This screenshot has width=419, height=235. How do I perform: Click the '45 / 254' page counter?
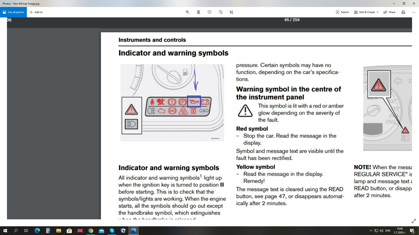tap(292, 20)
